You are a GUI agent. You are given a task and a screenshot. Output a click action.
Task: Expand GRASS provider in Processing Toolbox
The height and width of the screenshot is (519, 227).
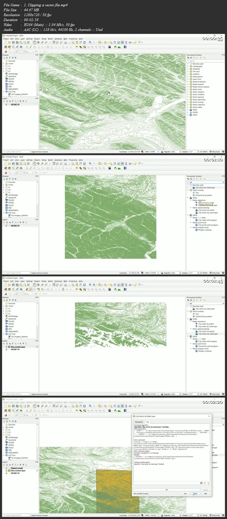tap(188, 112)
